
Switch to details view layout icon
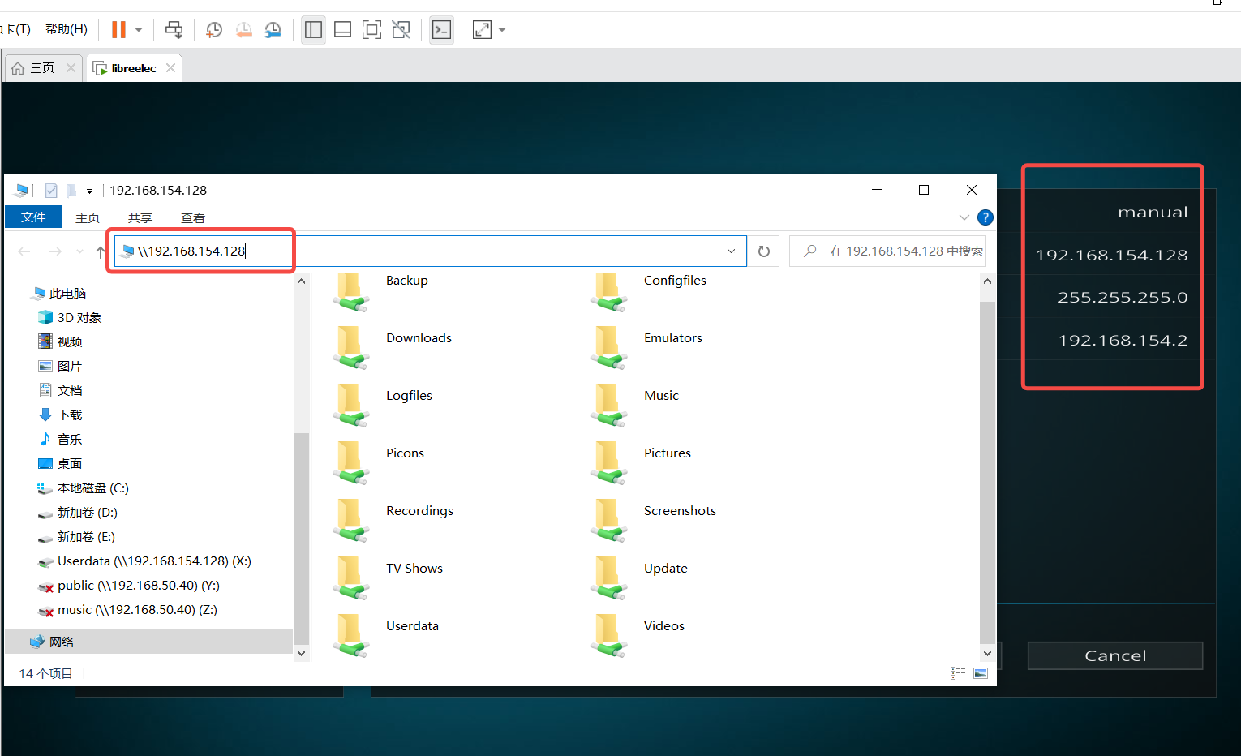pyautogui.click(x=958, y=673)
